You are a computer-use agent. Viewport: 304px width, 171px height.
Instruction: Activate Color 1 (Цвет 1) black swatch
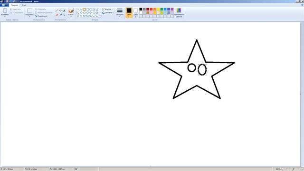pyautogui.click(x=129, y=13)
